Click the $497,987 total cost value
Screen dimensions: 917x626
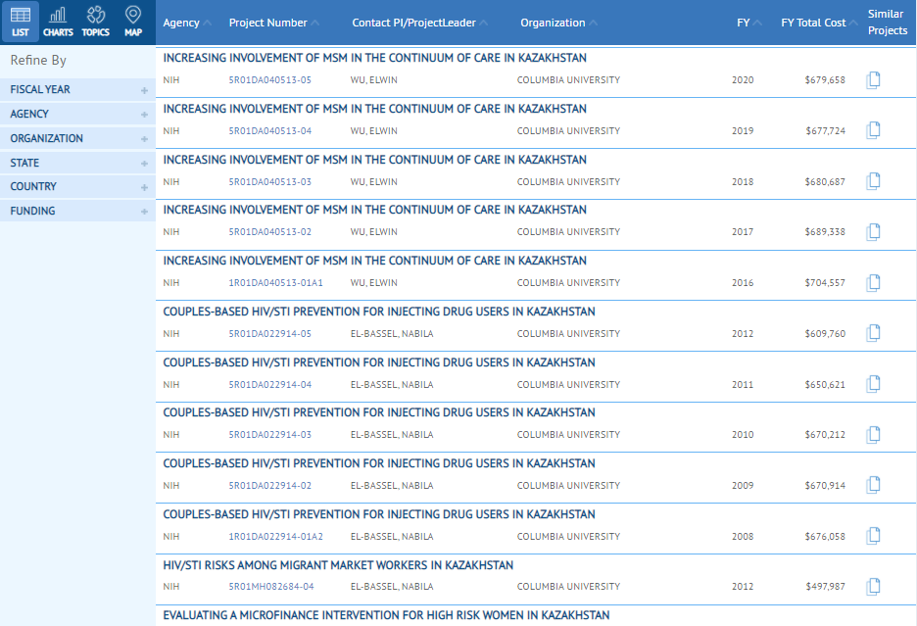pyautogui.click(x=825, y=587)
